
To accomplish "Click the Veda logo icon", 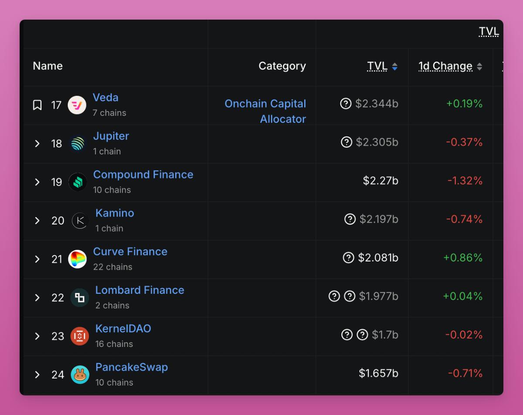I will [77, 105].
